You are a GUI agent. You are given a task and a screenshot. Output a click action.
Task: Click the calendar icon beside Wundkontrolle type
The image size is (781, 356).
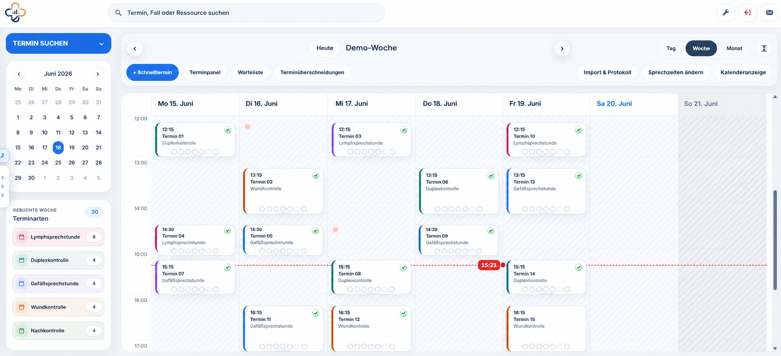[x=22, y=307]
